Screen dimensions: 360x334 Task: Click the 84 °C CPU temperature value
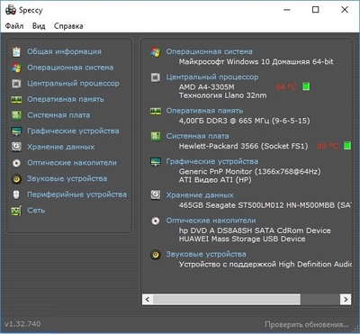pos(286,87)
